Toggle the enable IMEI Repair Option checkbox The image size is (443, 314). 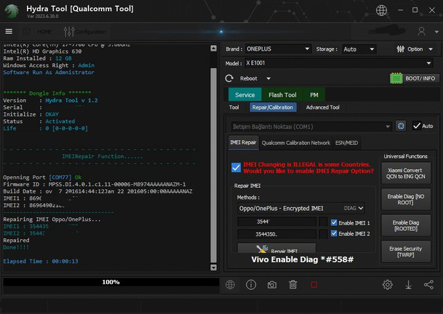(236, 168)
